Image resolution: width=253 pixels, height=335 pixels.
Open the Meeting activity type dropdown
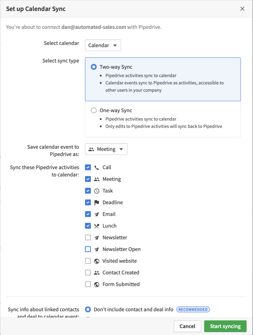(106, 149)
